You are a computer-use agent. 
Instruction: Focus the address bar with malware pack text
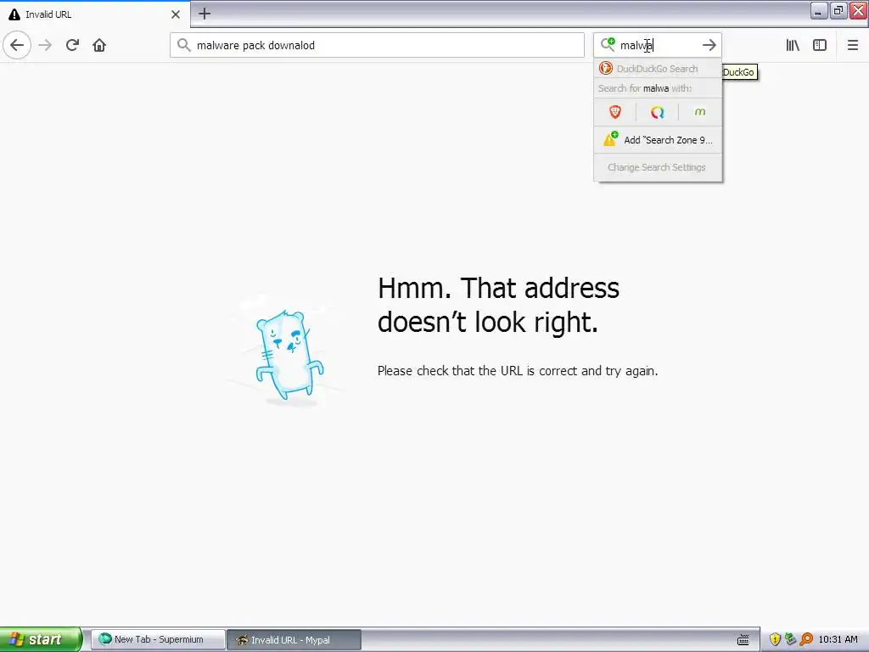click(377, 45)
